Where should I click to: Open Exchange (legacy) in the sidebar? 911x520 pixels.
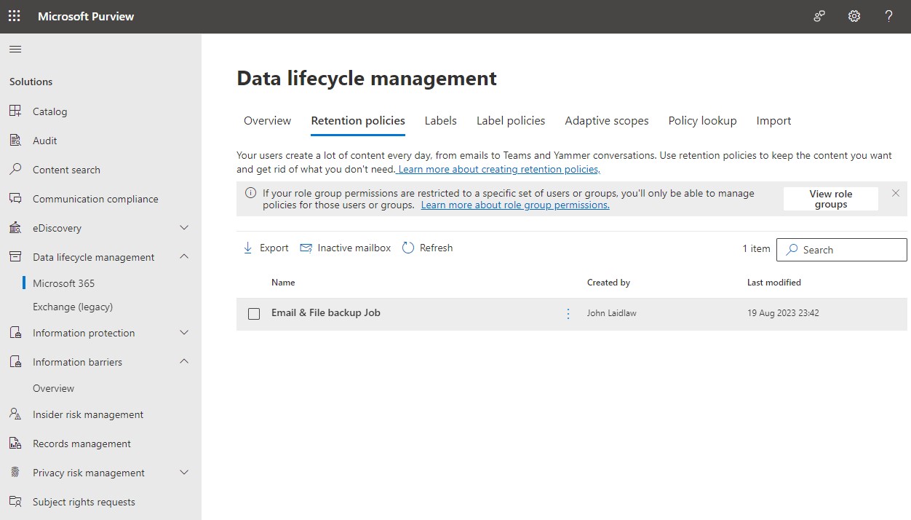click(73, 307)
